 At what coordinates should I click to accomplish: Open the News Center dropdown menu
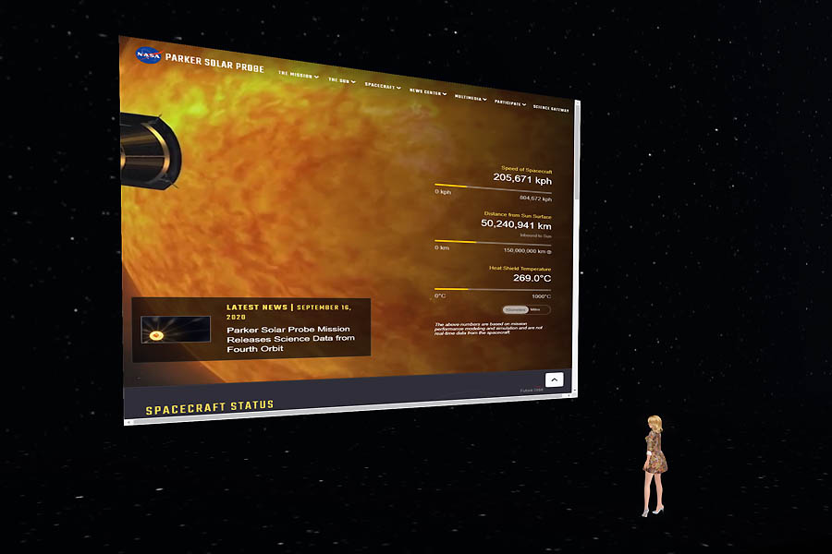[x=428, y=92]
